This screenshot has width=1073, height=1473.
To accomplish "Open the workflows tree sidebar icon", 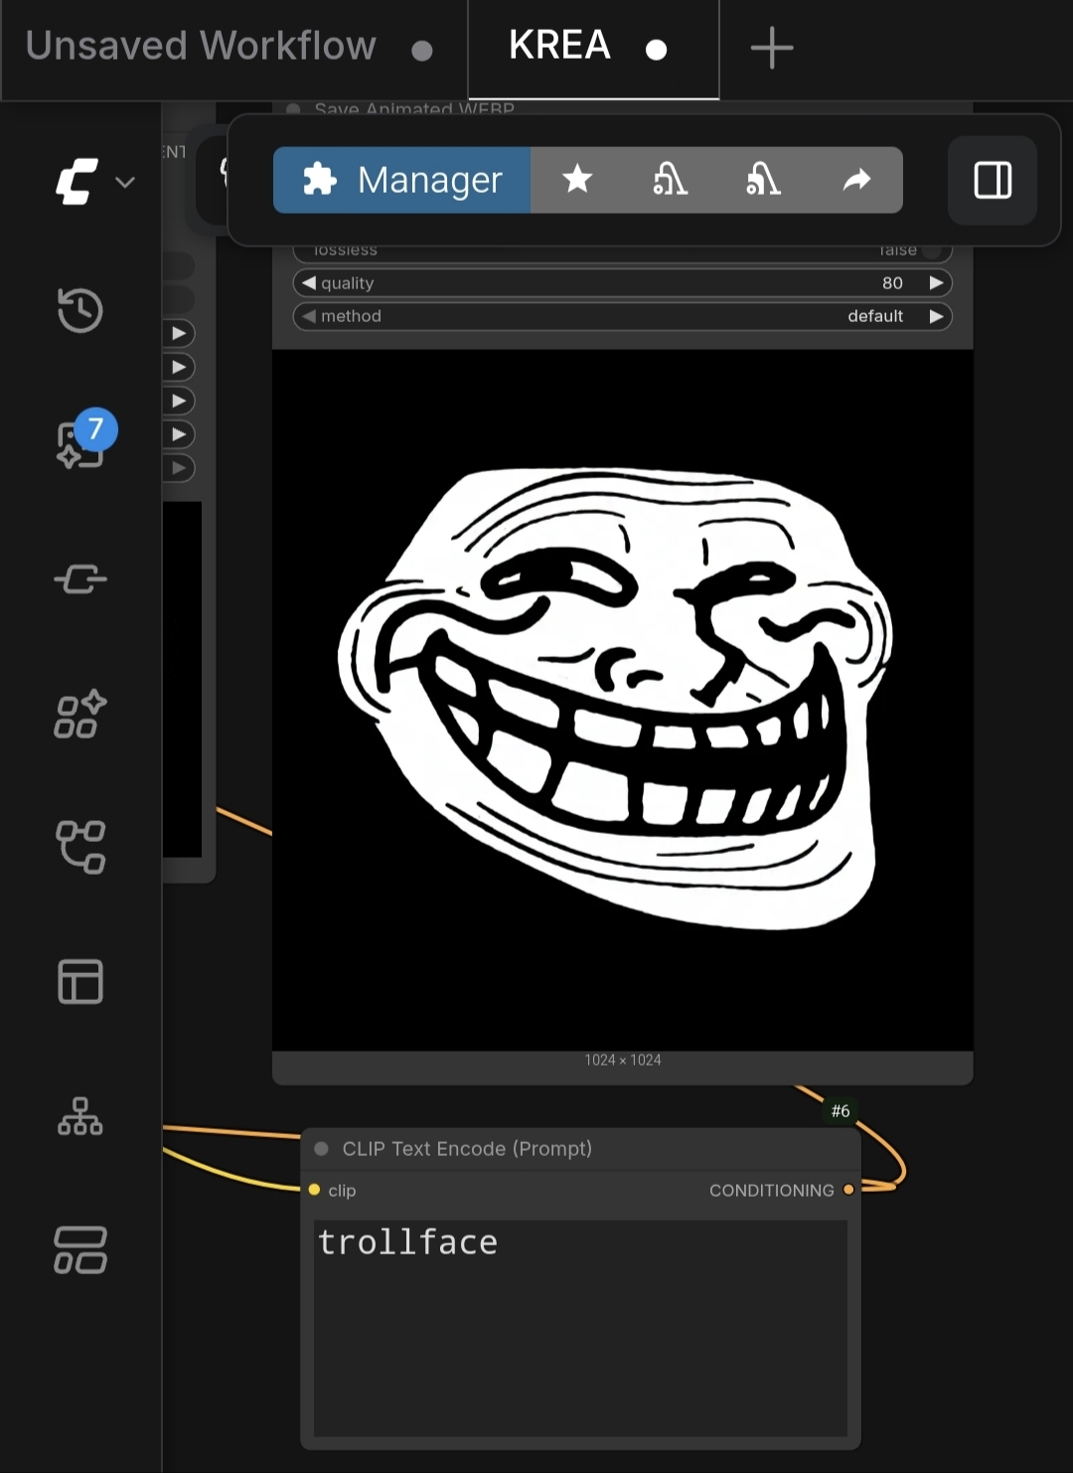I will (80, 847).
